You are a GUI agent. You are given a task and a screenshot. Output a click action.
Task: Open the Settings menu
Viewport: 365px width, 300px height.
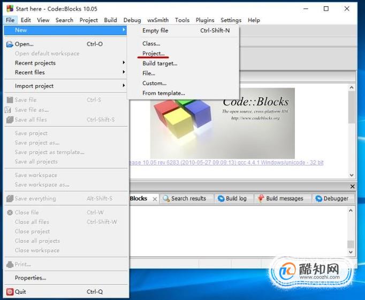point(231,20)
